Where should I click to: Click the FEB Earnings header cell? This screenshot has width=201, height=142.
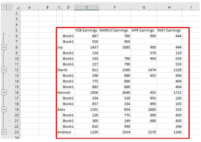[86, 30]
